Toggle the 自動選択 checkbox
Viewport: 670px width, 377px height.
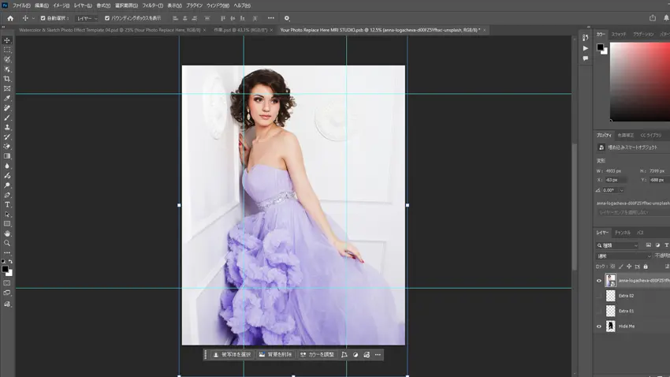[43, 18]
